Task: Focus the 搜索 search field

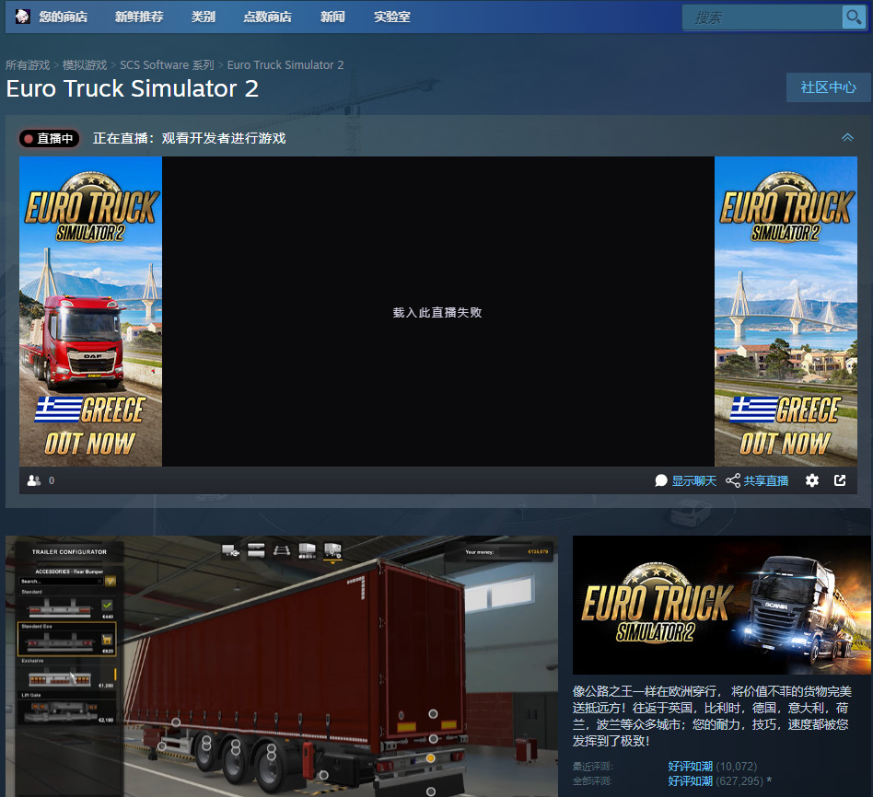Action: pos(762,17)
